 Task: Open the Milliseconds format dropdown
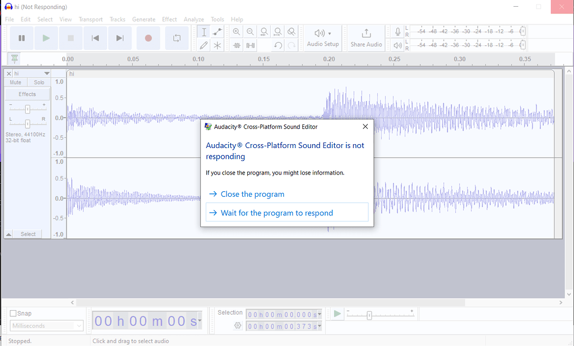pos(46,325)
